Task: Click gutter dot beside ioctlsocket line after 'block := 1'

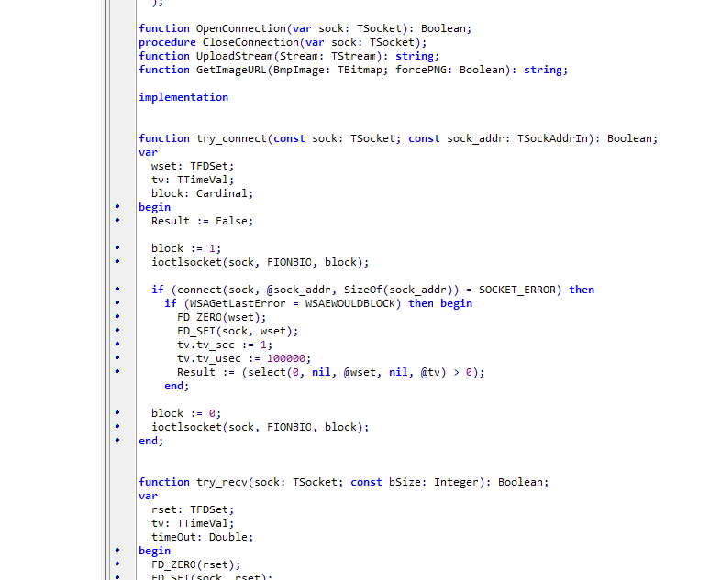Action: [117, 261]
